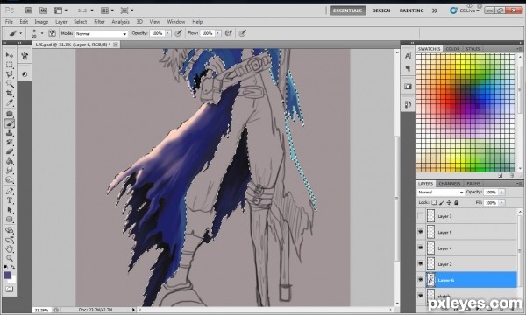Hide Layer 6 with eye icon
This screenshot has height=315, width=526.
[420, 280]
